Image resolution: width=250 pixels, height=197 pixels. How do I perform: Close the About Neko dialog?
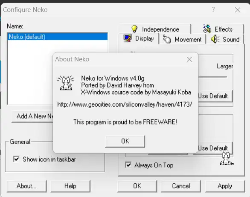(x=189, y=59)
